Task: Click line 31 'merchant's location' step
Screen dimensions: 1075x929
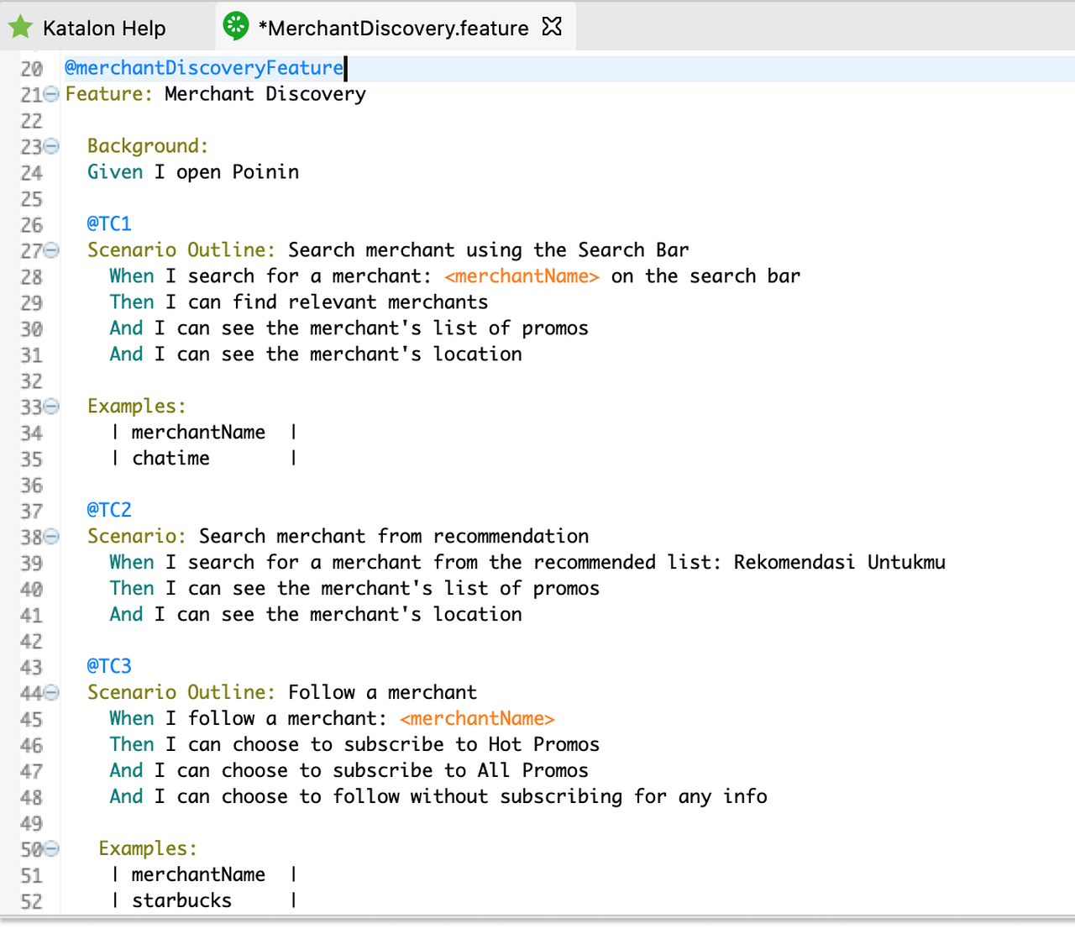Action: pos(316,354)
